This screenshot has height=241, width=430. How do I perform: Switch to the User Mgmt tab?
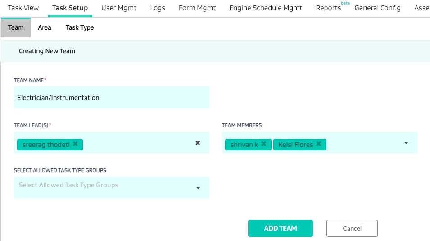119,8
